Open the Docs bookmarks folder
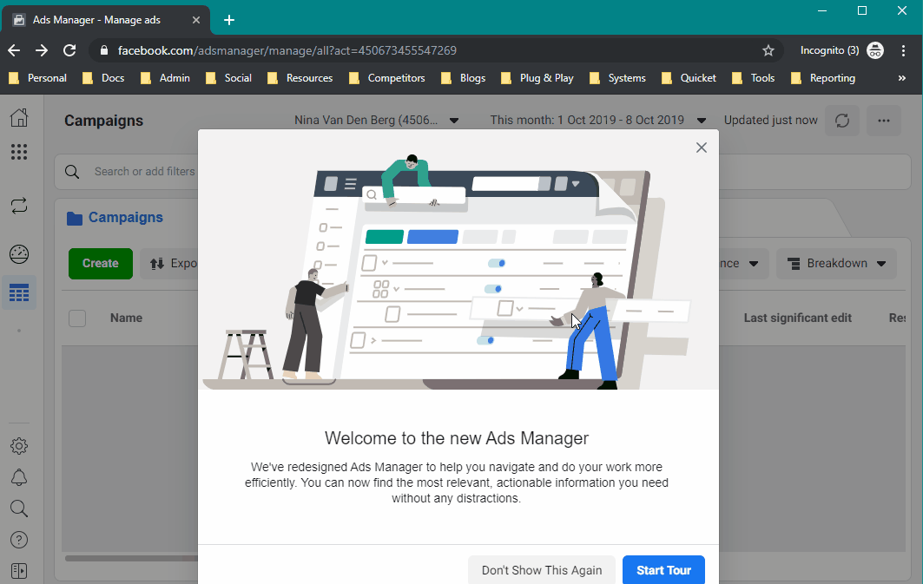The height and width of the screenshot is (584, 923). pos(103,78)
